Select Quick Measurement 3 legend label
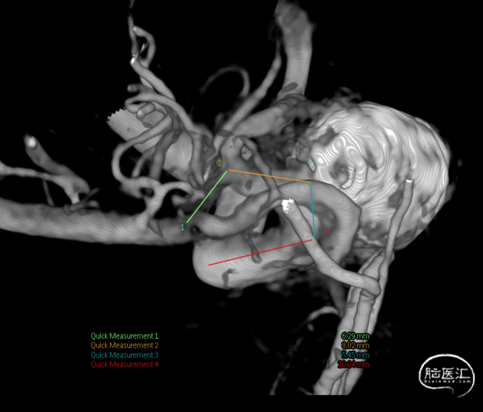483x412 pixels. tap(125, 355)
